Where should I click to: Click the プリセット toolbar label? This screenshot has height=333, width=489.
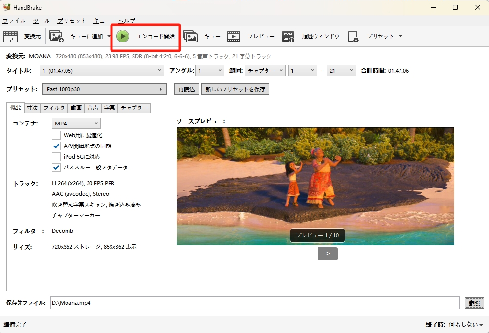380,36
